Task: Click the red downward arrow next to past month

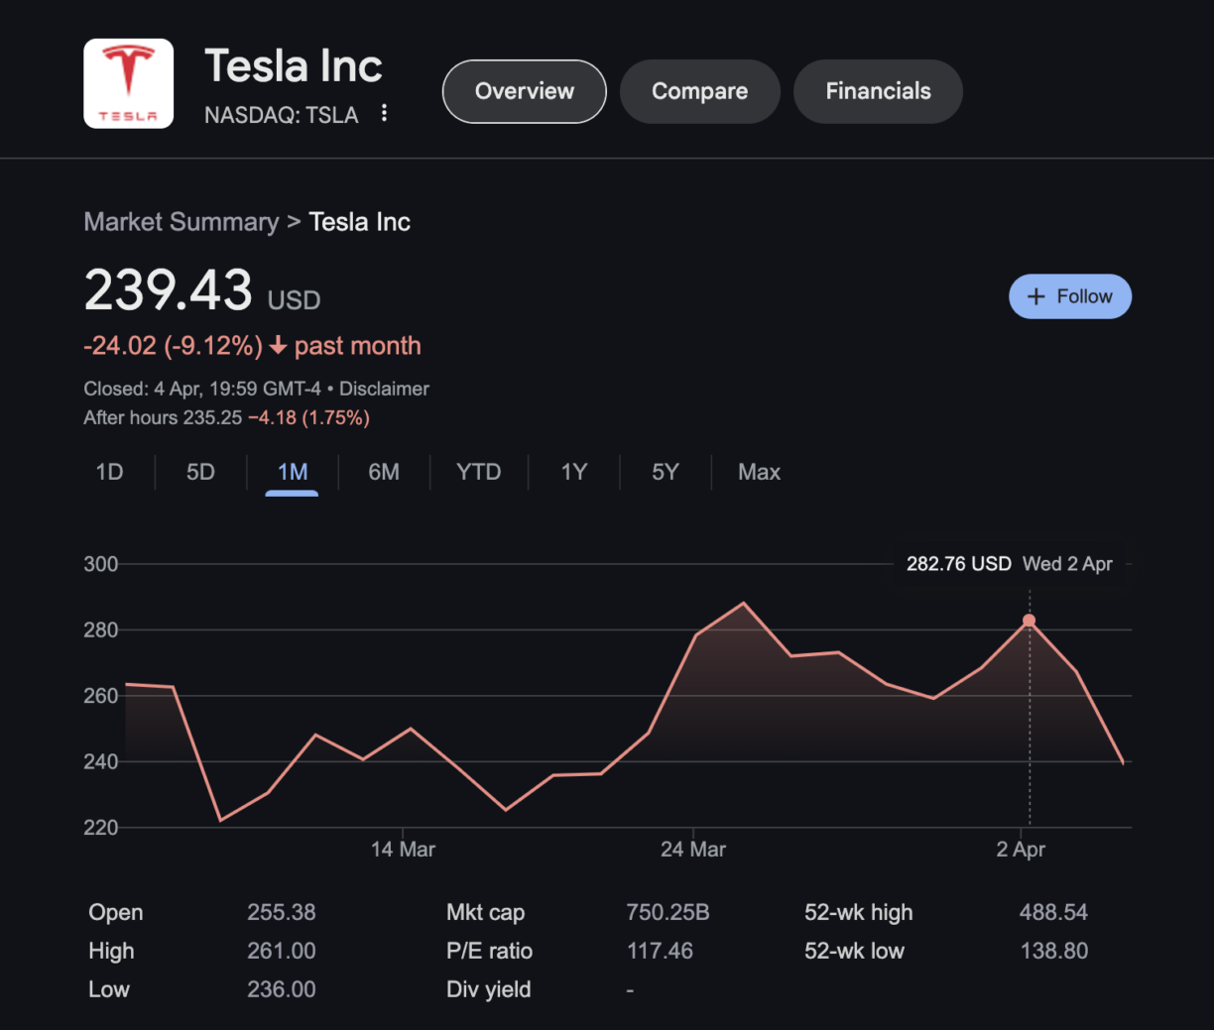Action: [x=278, y=346]
